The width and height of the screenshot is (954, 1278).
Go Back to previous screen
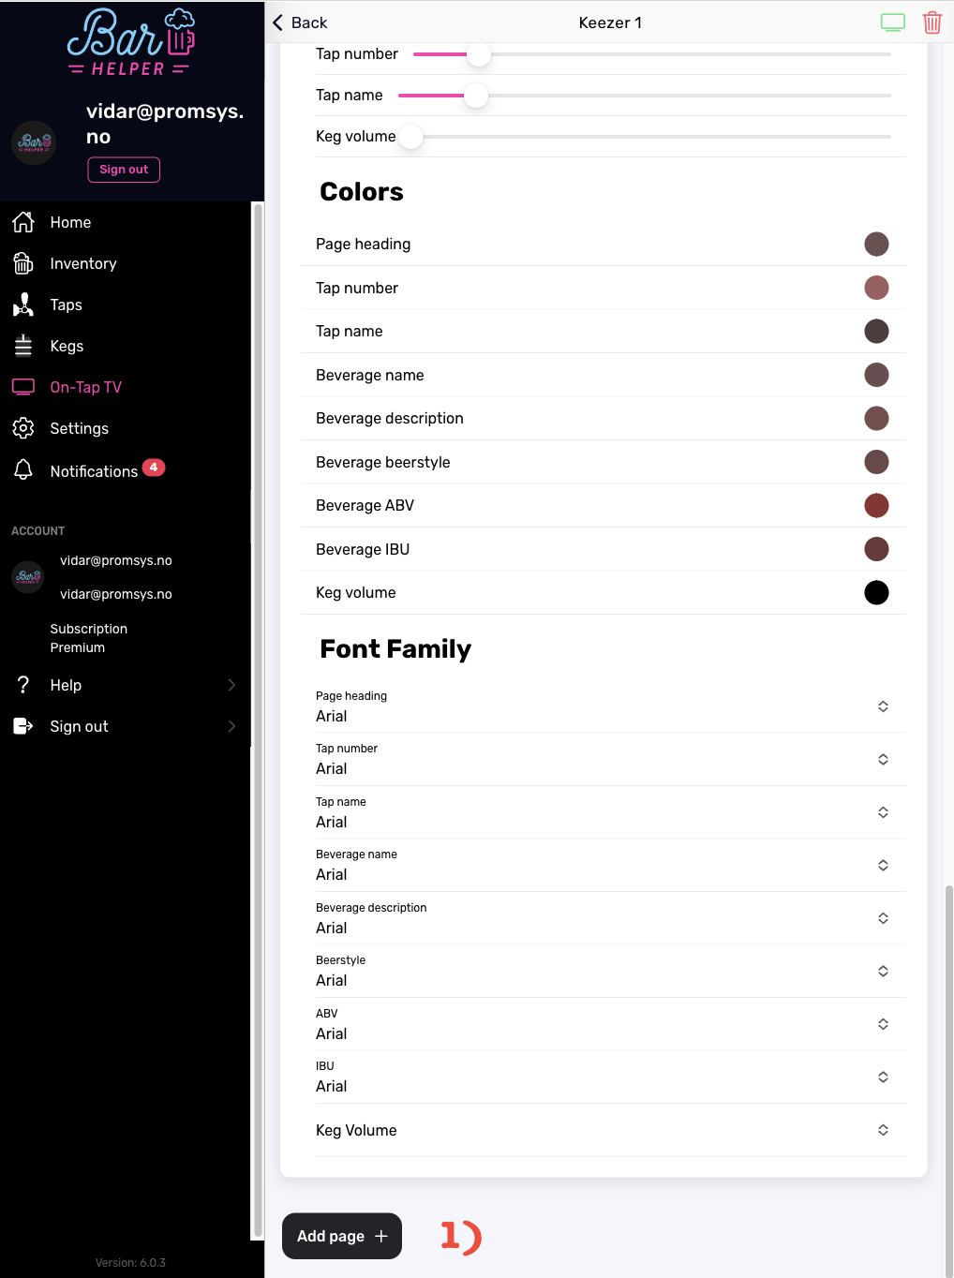click(300, 22)
